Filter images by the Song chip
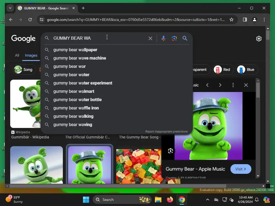Viewport: 275px width, 206px height. pyautogui.click(x=24, y=69)
